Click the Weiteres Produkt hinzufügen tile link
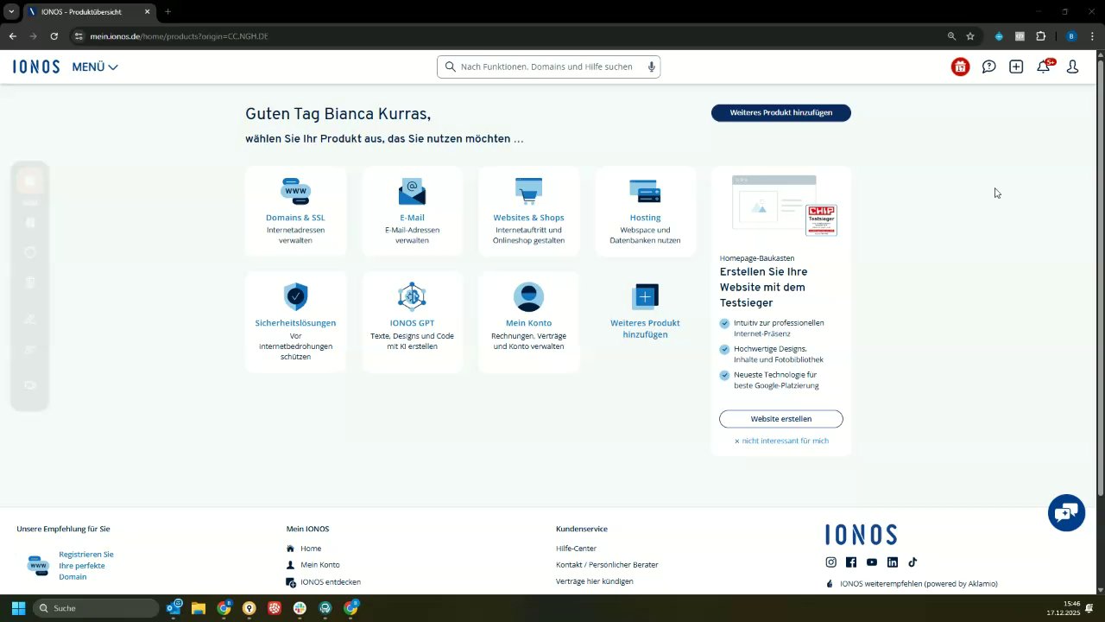Image resolution: width=1105 pixels, height=622 pixels. (x=645, y=328)
